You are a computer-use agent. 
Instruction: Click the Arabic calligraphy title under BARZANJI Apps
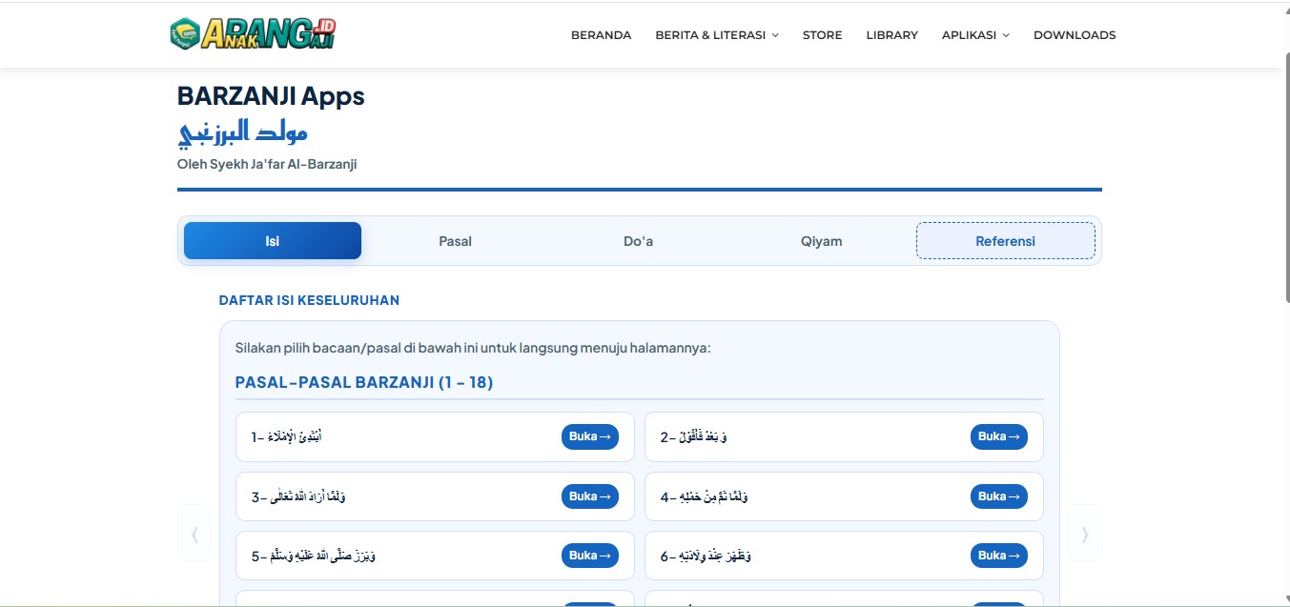click(x=242, y=133)
